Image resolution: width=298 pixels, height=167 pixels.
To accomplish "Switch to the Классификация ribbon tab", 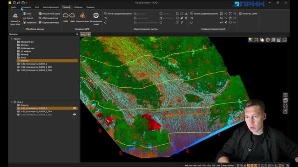I will 51,7.
